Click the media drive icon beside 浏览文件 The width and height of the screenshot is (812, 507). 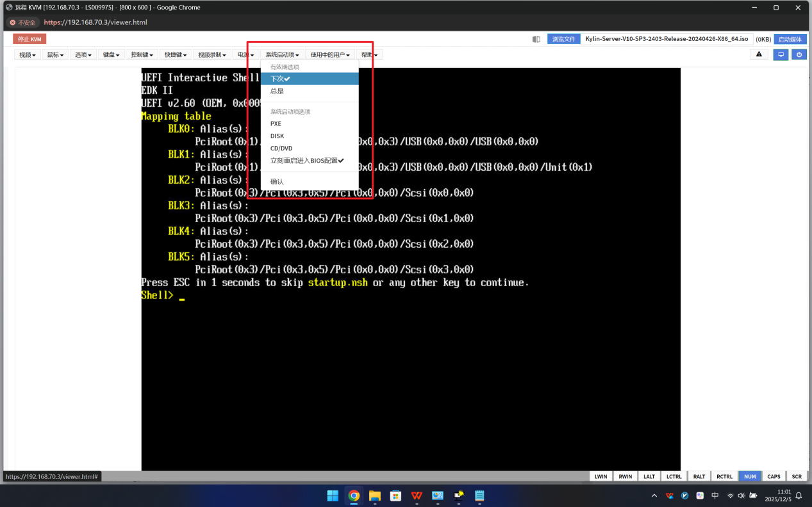[536, 39]
